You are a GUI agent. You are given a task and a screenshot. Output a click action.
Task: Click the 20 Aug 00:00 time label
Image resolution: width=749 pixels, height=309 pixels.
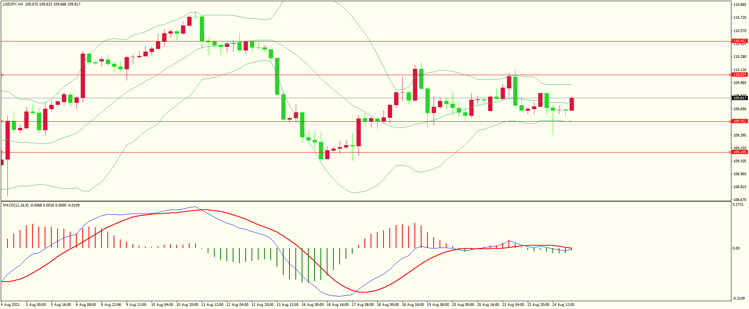463,305
